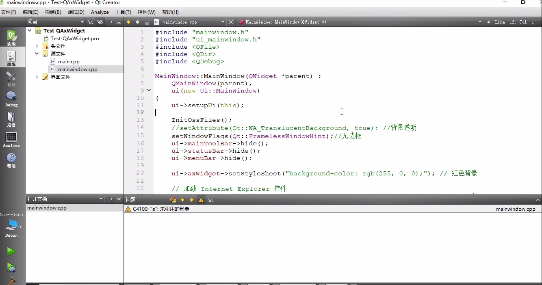This screenshot has width=542, height=285.
Task: Expand the 头文件 folder in project tree
Action: (37, 46)
